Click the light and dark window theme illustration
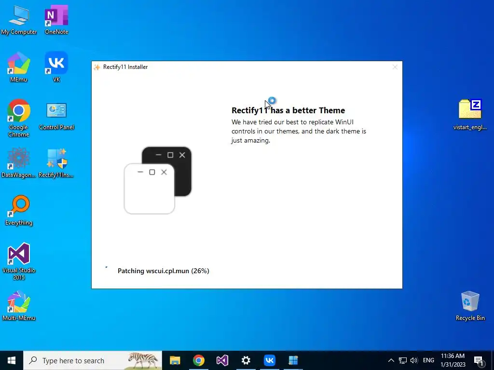 (x=158, y=180)
